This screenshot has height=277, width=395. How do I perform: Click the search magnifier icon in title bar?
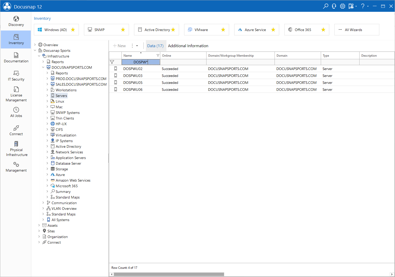(x=326, y=6)
